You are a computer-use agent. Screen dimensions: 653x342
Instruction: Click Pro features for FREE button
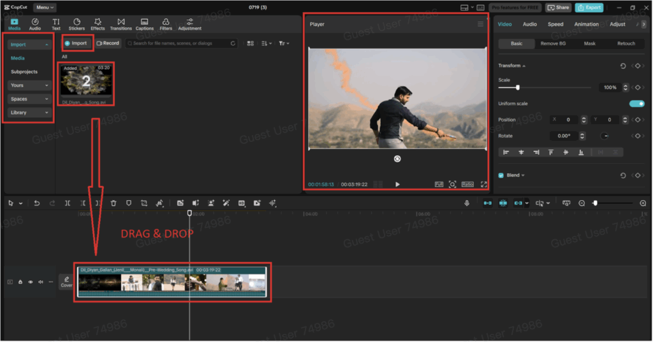click(x=515, y=8)
